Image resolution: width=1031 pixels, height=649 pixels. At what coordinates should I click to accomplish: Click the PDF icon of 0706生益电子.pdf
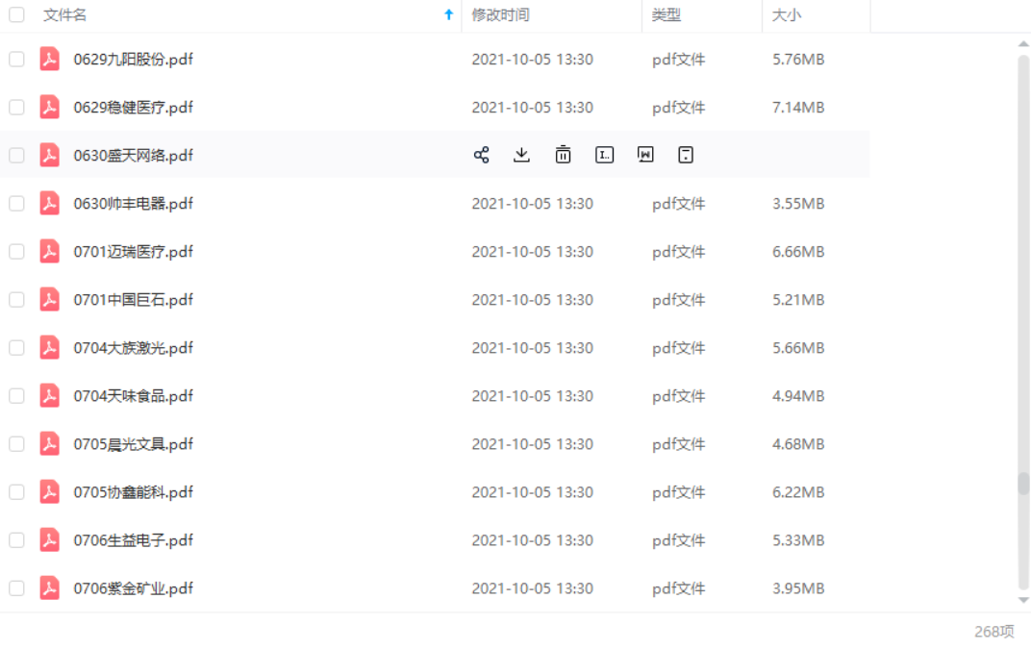(49, 539)
